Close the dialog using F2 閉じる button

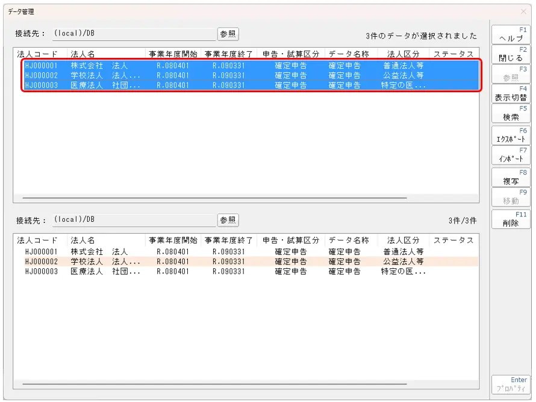point(511,54)
